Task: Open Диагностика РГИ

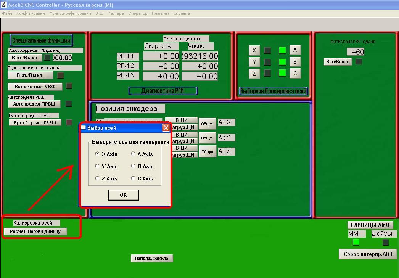Action: (163, 91)
